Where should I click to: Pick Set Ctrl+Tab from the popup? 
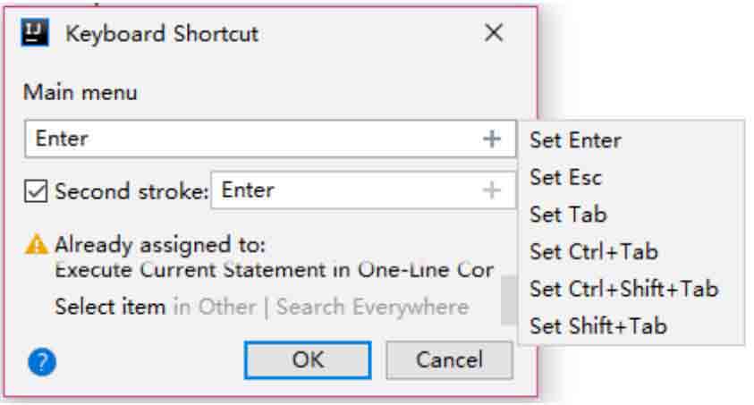point(593,252)
